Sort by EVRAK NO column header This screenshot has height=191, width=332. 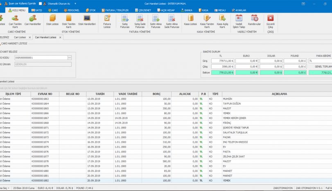pyautogui.click(x=45, y=94)
